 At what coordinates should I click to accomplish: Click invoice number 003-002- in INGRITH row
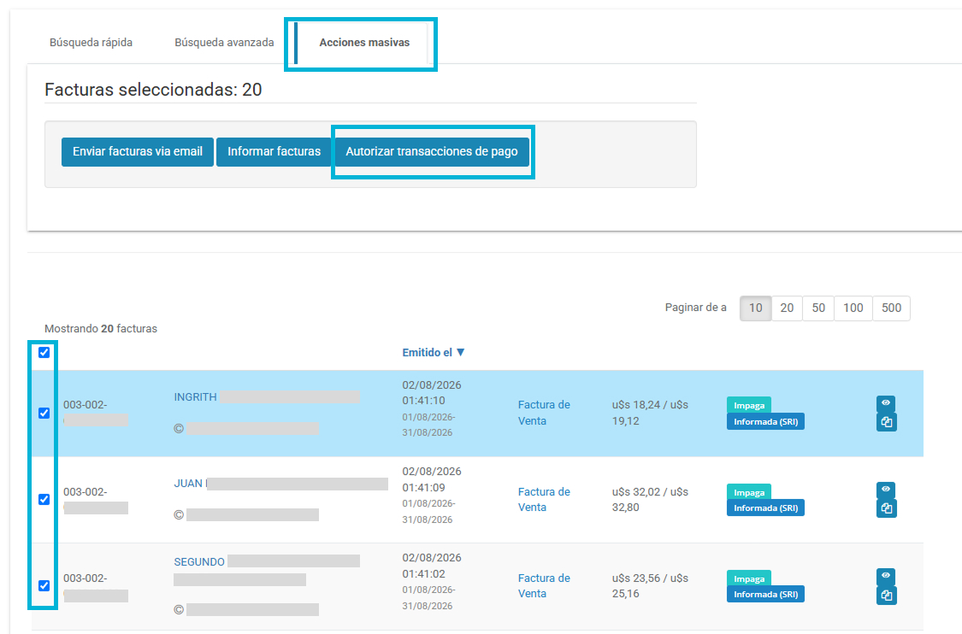click(x=86, y=405)
